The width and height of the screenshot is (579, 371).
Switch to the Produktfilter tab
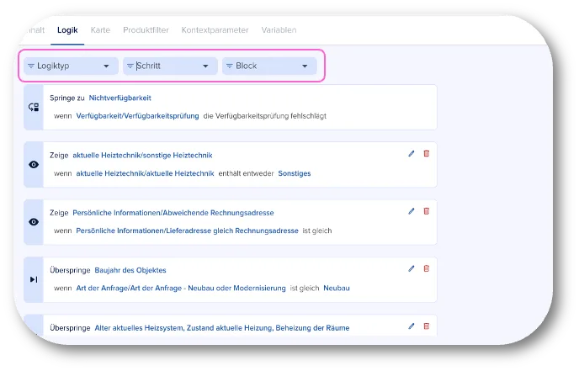click(146, 30)
